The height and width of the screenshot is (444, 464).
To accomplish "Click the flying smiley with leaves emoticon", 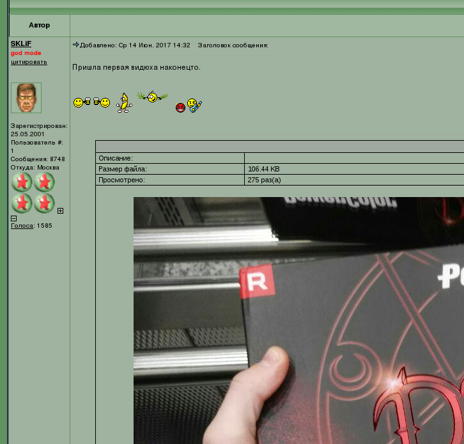I will (x=152, y=97).
